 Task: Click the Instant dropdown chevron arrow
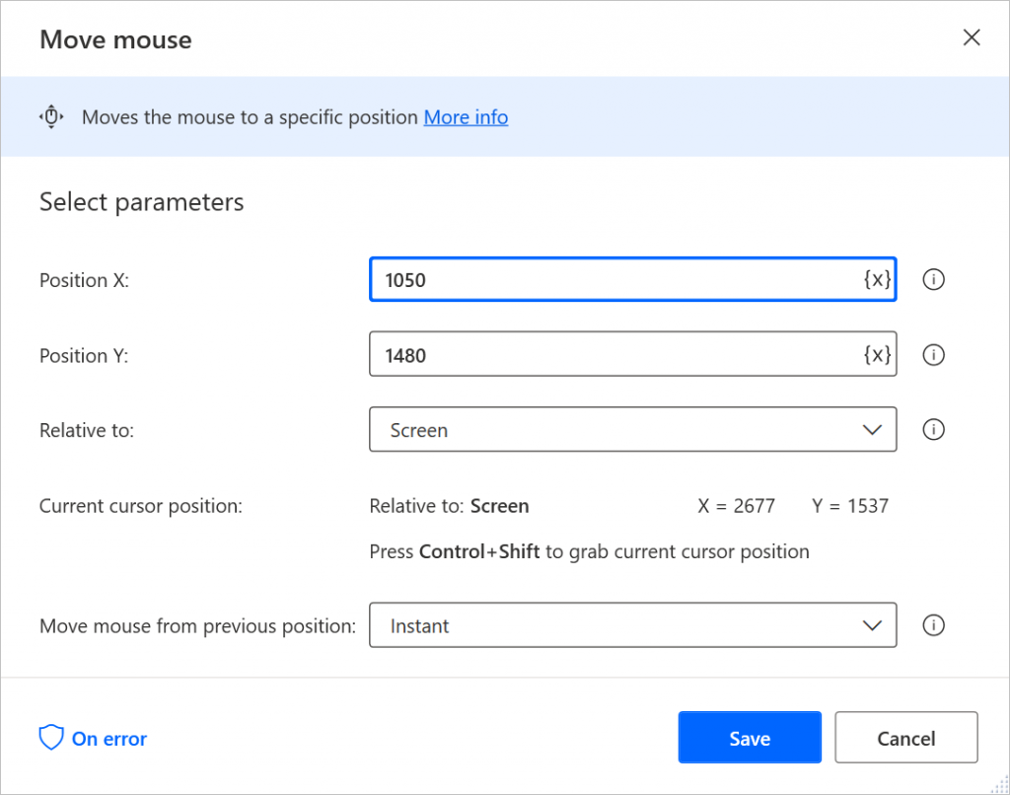coord(872,625)
